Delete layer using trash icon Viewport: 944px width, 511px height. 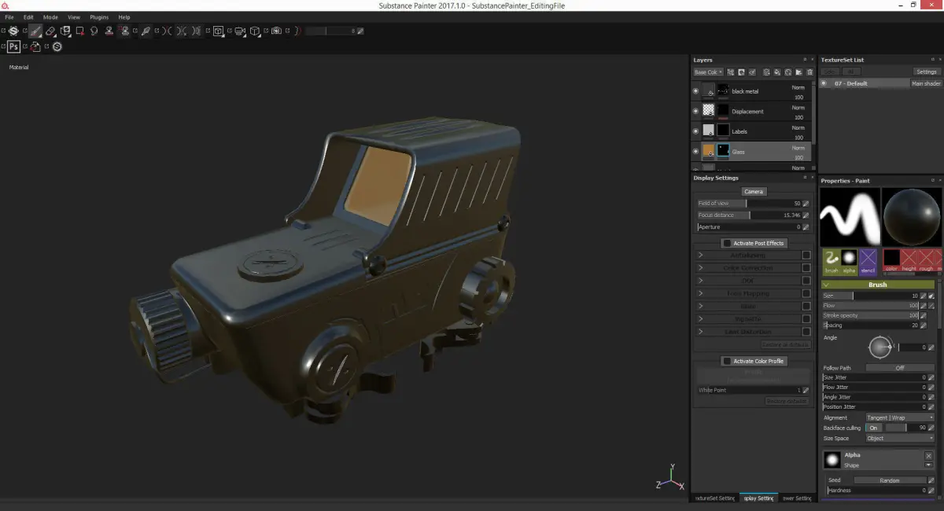[x=809, y=72]
